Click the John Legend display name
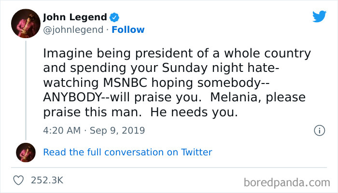The width and height of the screenshot is (338, 193). (75, 17)
